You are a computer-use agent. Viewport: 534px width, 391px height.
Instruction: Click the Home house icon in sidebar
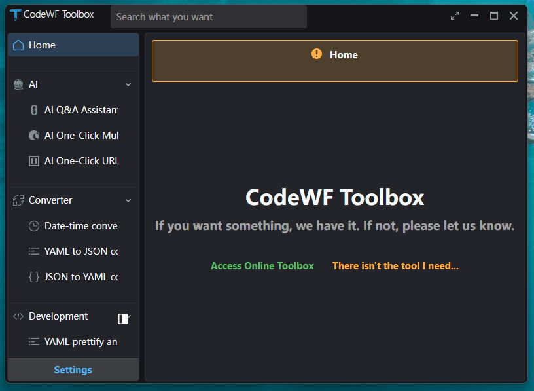(x=18, y=45)
